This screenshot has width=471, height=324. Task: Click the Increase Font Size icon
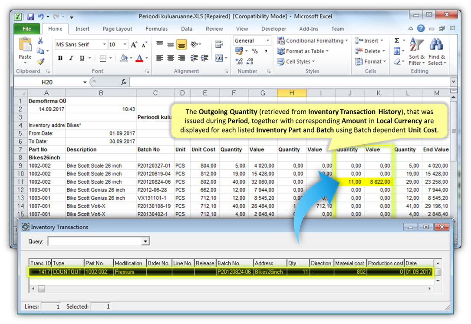(x=134, y=45)
